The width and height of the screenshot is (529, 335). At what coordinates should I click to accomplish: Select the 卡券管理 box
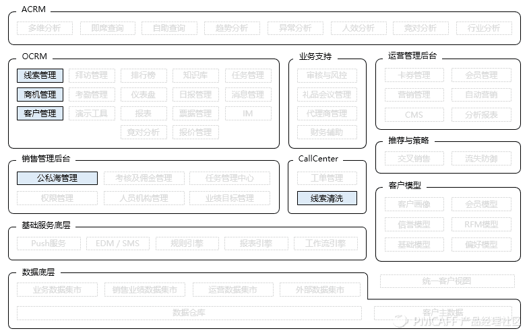[414, 75]
